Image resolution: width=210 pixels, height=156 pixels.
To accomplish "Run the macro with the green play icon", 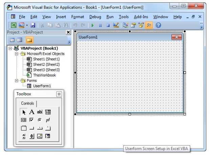I will (92, 25).
